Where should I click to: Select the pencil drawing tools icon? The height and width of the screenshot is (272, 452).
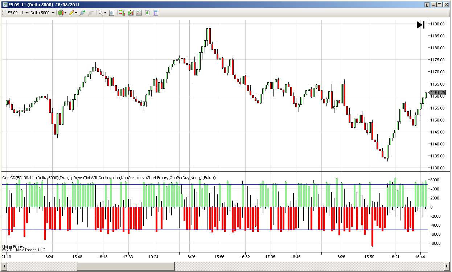click(71, 13)
